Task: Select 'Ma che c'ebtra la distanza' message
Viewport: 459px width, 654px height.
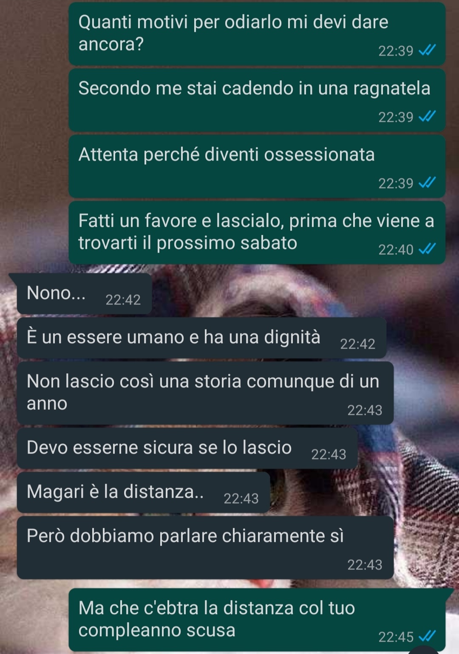Action: pyautogui.click(x=257, y=620)
